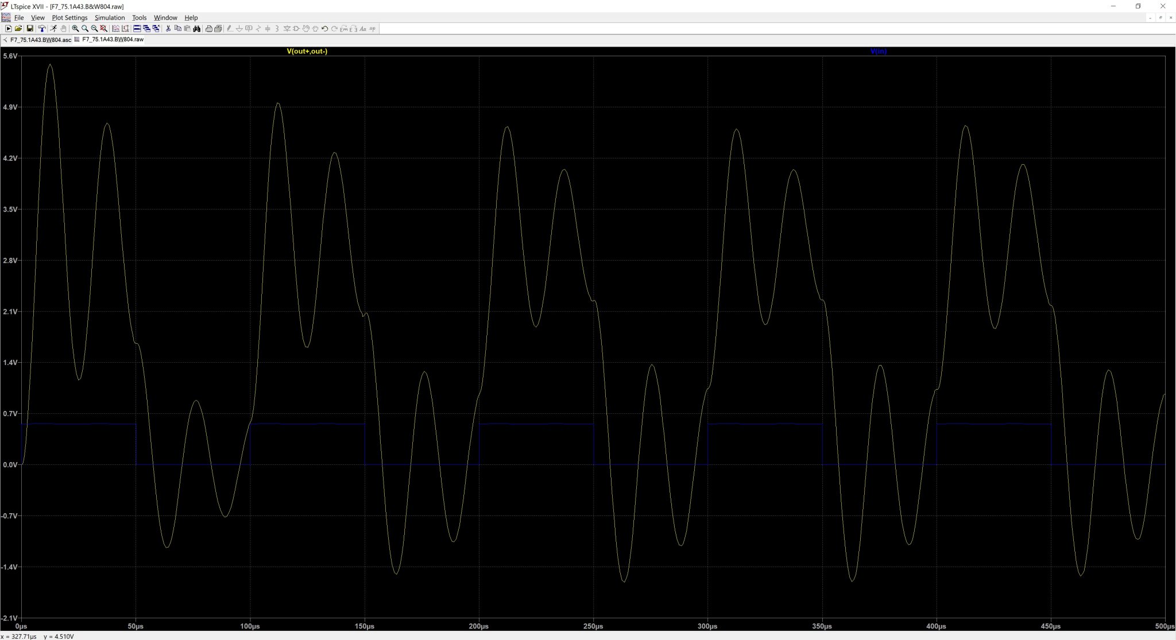Click the Component gate-shaped icon

point(296,29)
